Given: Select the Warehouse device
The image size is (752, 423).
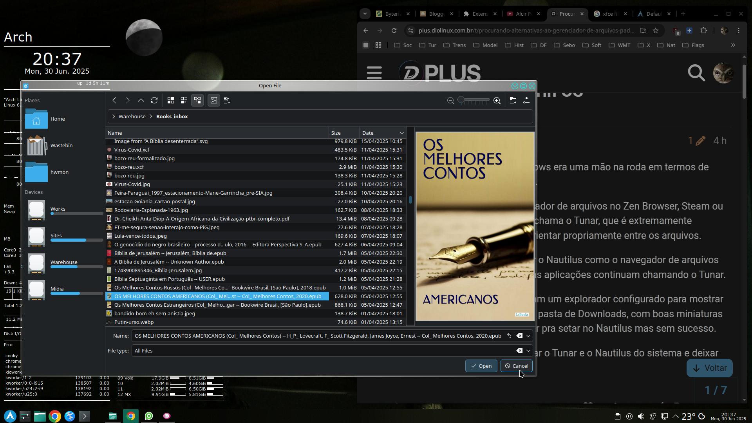Looking at the screenshot, I should 63,263.
